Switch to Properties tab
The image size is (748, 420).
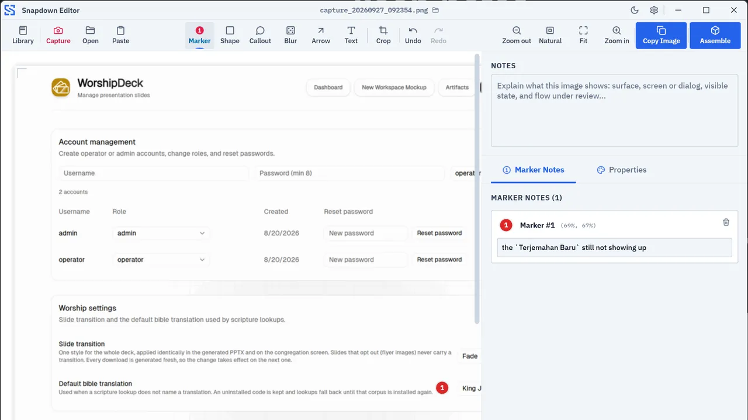coord(621,170)
